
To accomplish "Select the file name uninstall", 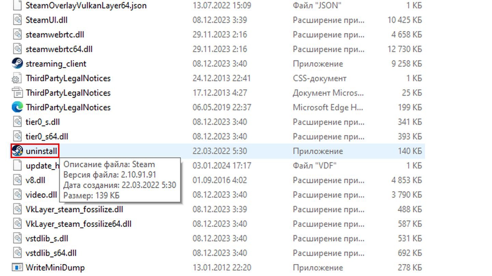I will (x=41, y=151).
